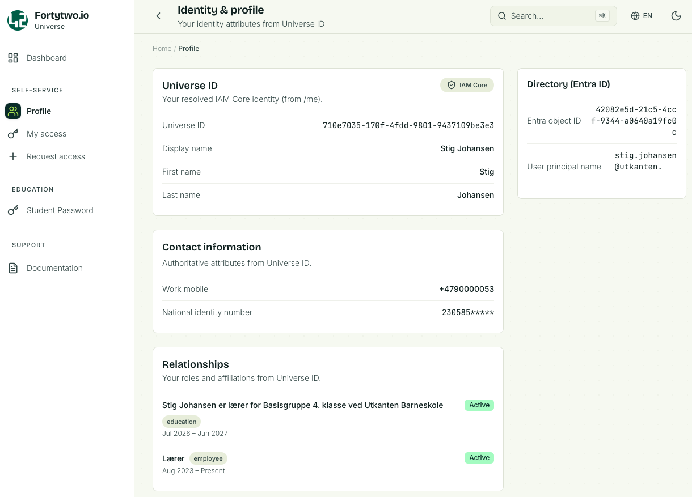Click date range Aug 2023 – Present
The width and height of the screenshot is (692, 497).
point(193,471)
